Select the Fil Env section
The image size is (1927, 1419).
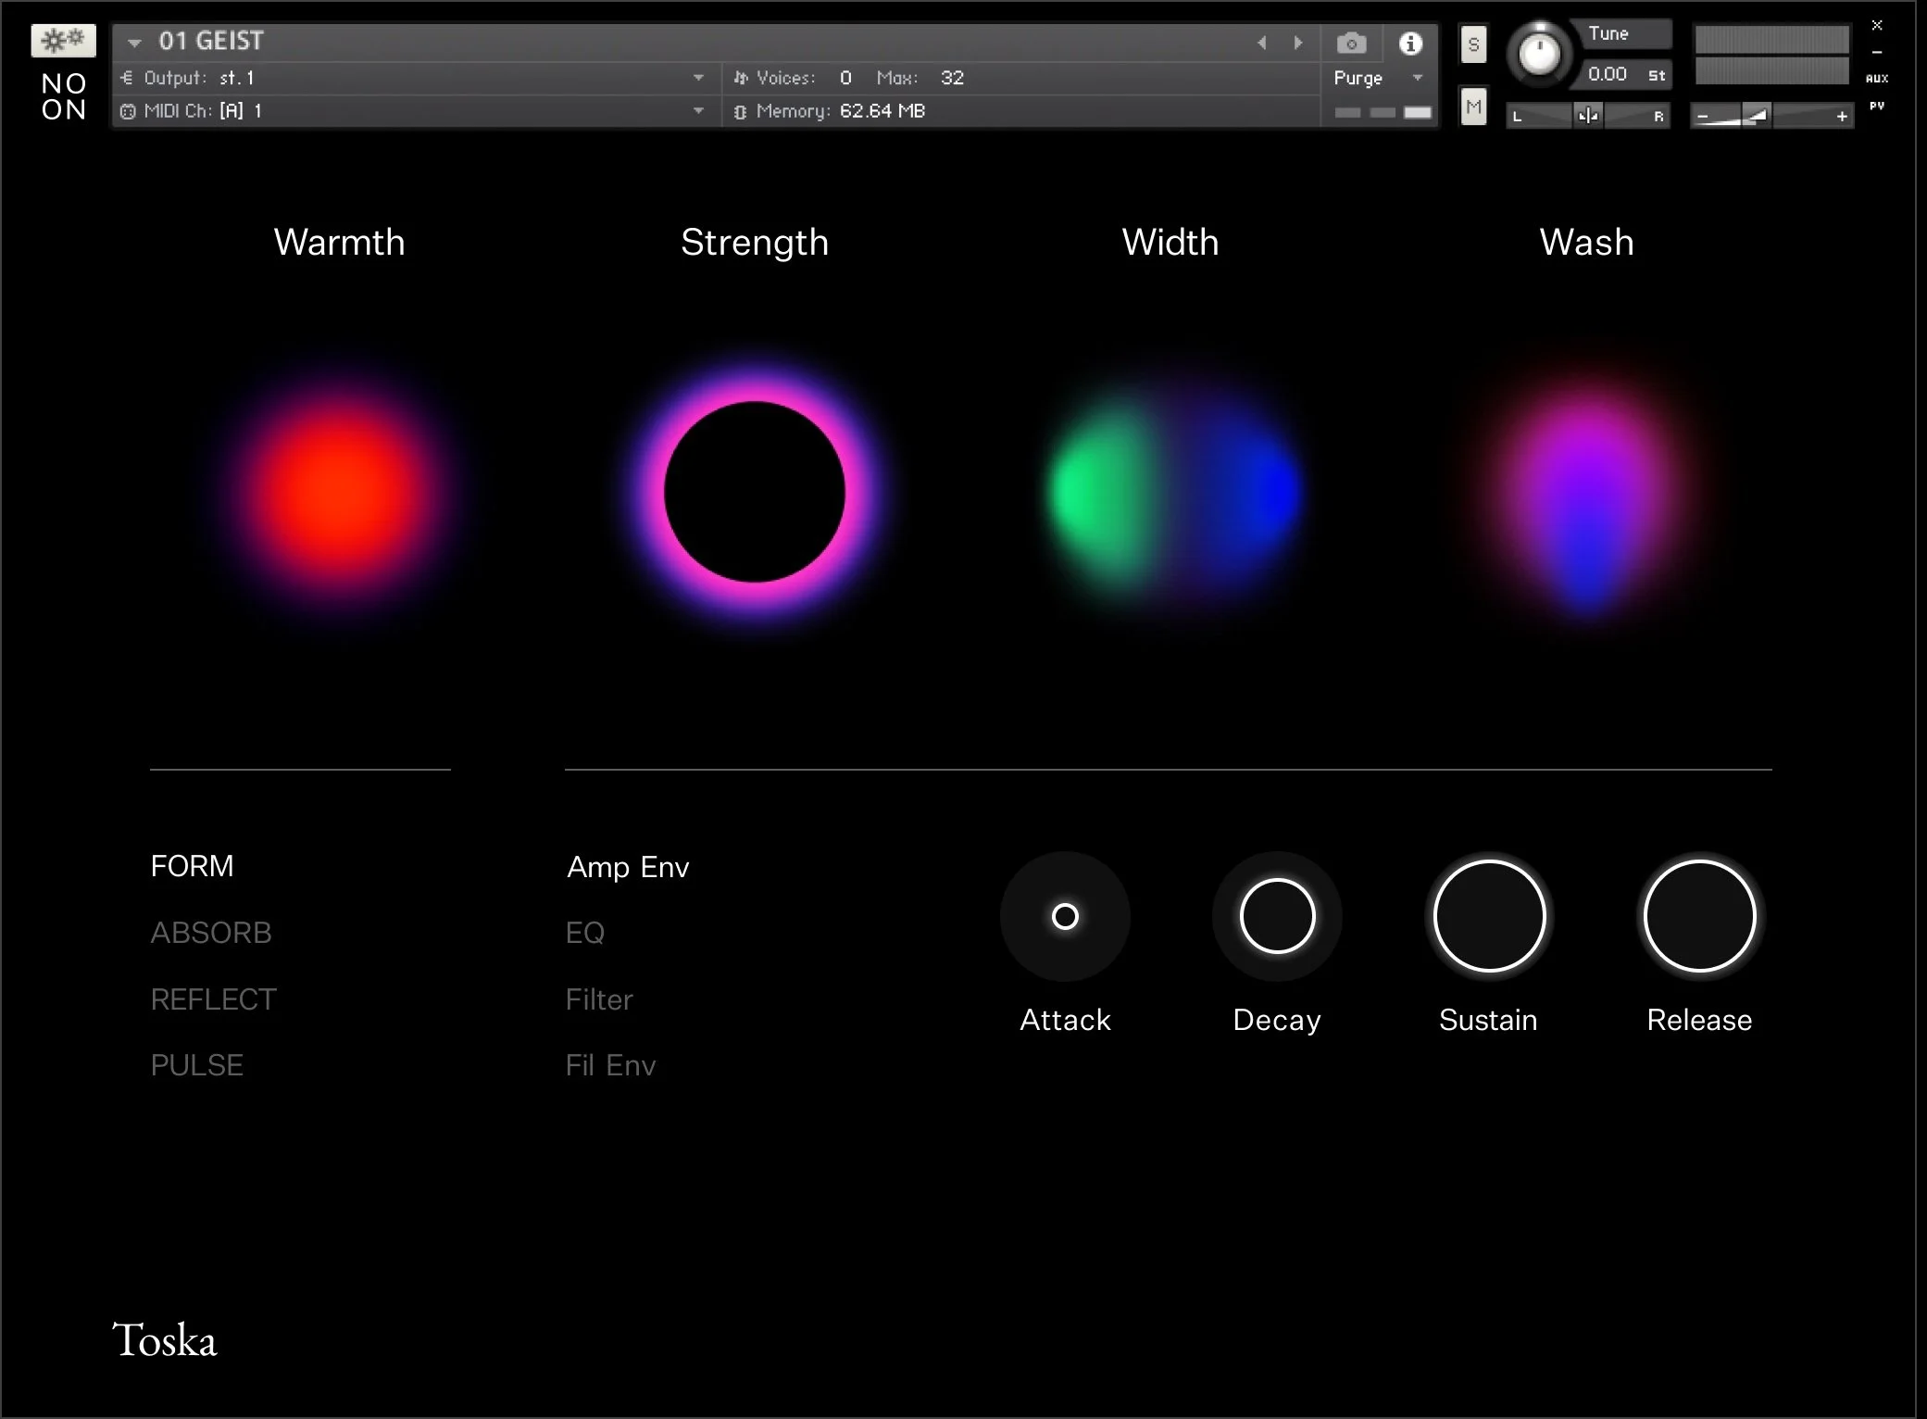click(x=610, y=1065)
